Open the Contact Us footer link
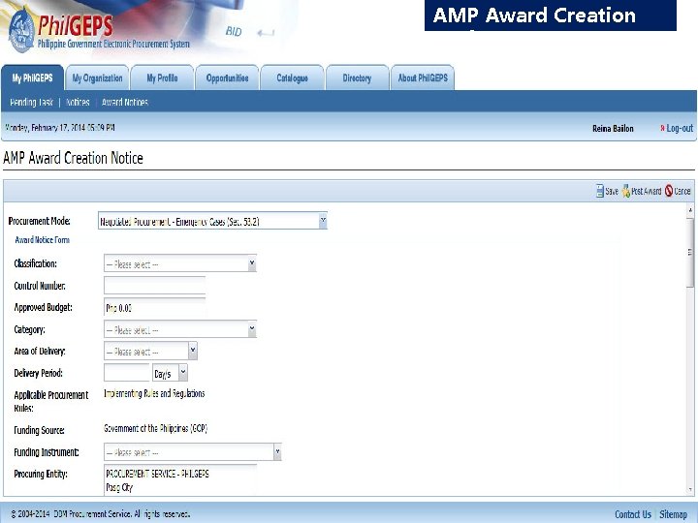 point(632,514)
